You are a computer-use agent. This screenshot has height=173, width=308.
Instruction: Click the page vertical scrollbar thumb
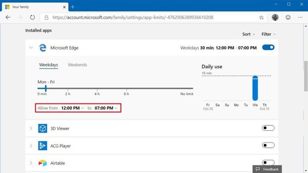coord(306,76)
